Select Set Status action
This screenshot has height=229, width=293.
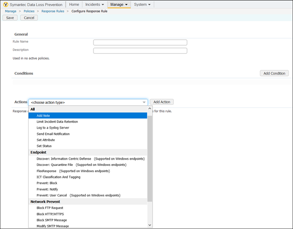[x=88, y=146]
